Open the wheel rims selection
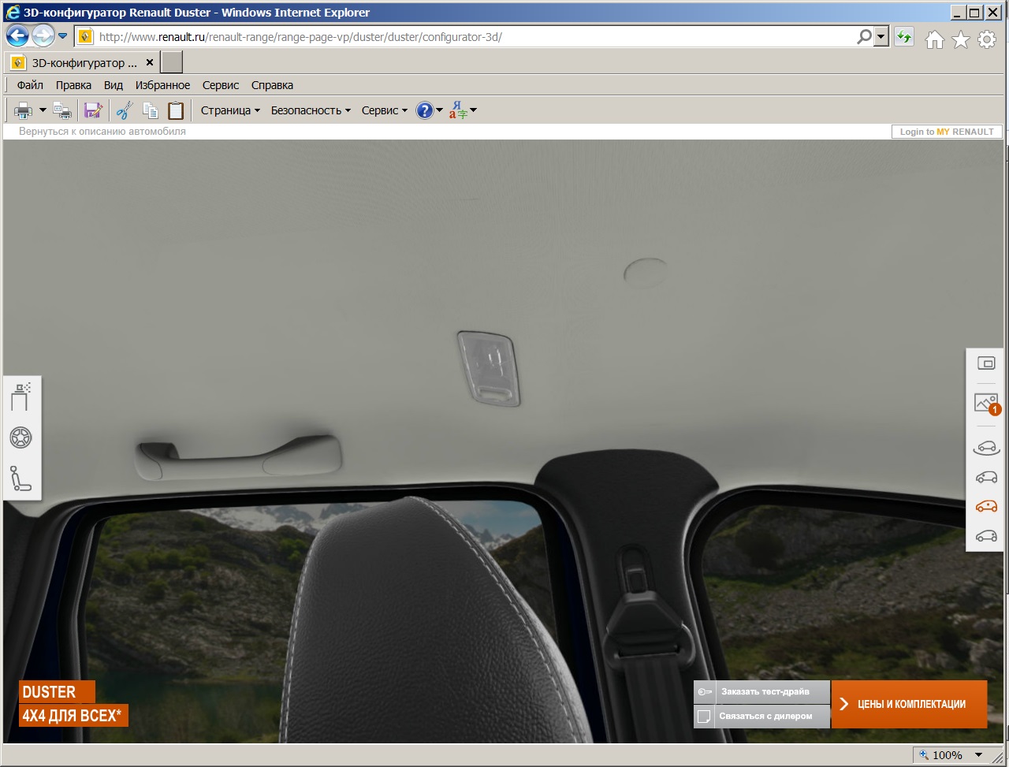Image resolution: width=1009 pixels, height=767 pixels. point(20,437)
